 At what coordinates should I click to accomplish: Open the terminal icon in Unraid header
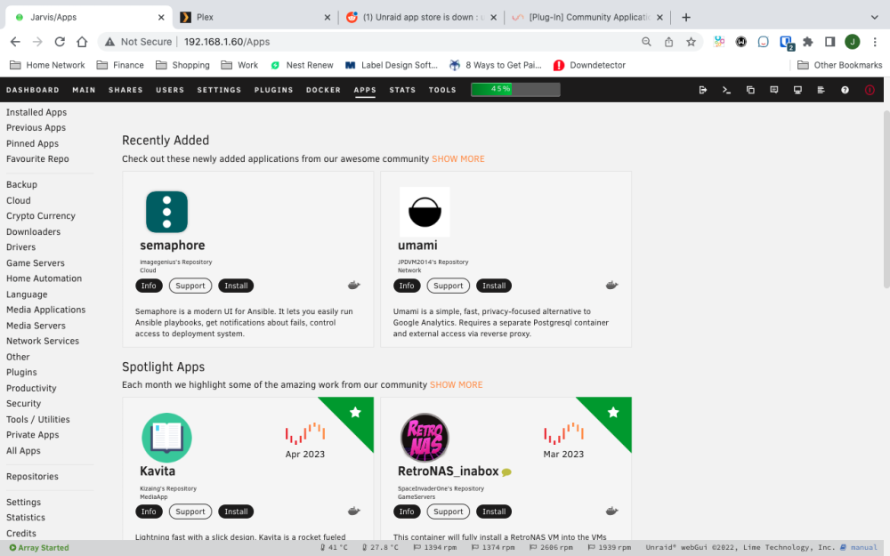pyautogui.click(x=726, y=90)
